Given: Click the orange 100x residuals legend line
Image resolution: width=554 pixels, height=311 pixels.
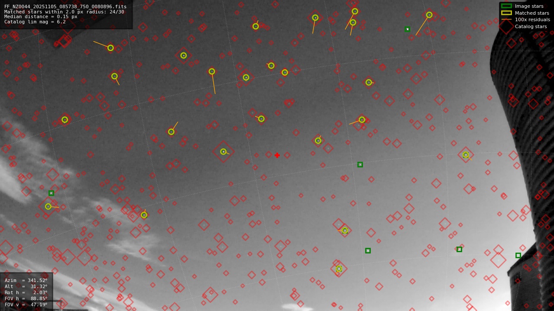Looking at the screenshot, I should tap(506, 19).
